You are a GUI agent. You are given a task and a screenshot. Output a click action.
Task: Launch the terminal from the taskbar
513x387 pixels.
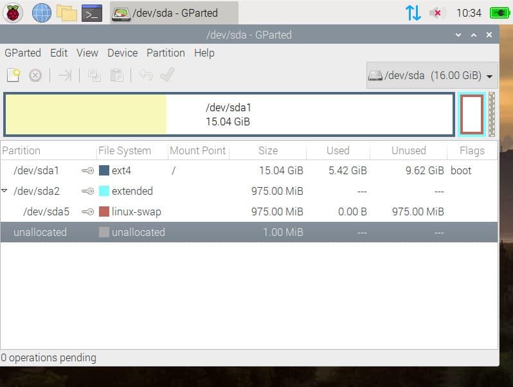click(91, 13)
